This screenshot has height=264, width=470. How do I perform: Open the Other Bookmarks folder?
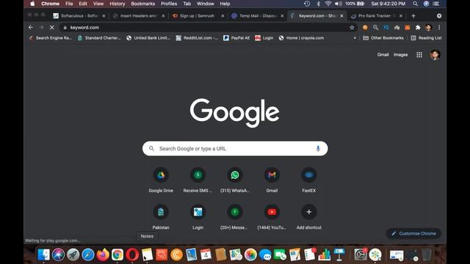(383, 38)
